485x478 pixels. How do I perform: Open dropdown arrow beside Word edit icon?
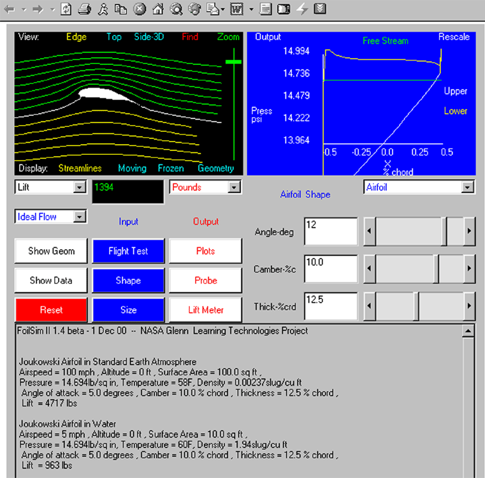[252, 10]
